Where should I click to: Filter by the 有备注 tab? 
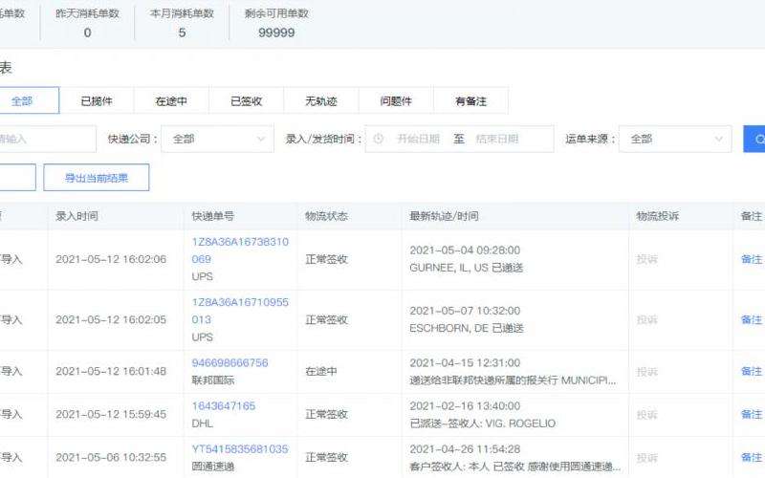tap(470, 100)
